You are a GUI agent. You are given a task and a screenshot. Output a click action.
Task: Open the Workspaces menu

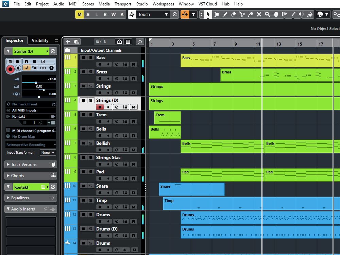pos(163,4)
